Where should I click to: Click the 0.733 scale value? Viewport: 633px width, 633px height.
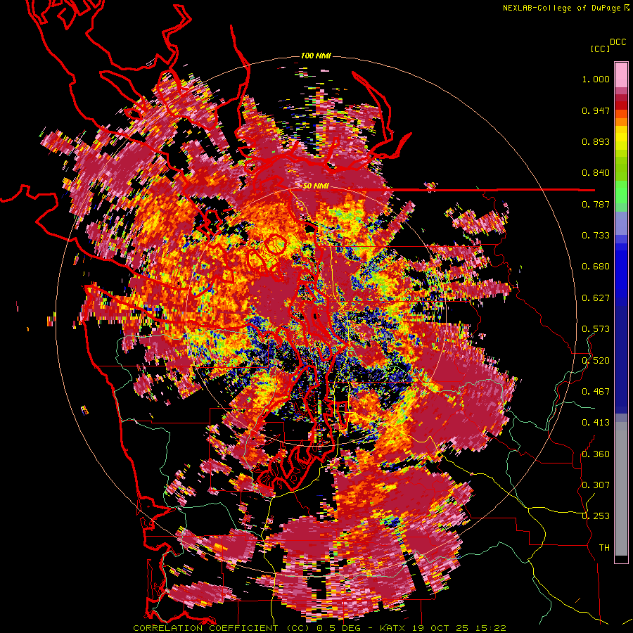click(596, 236)
